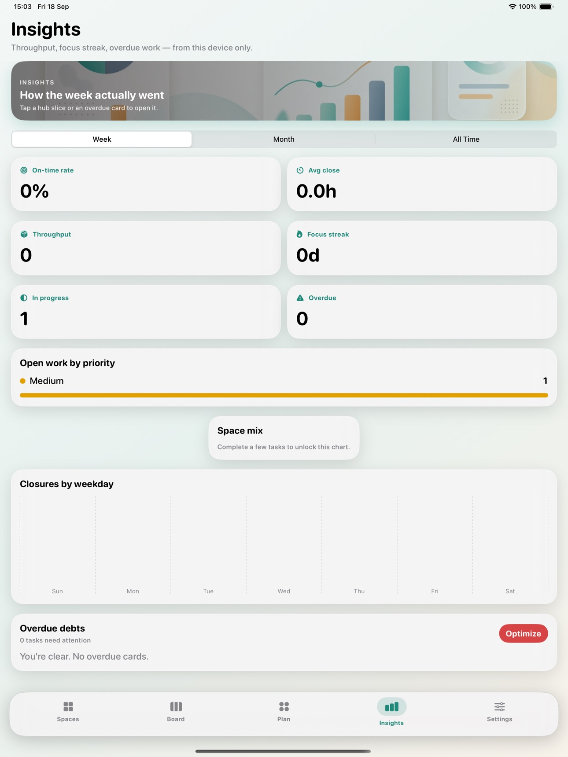Tap the 'Overdue debts' heading

pyautogui.click(x=52, y=628)
